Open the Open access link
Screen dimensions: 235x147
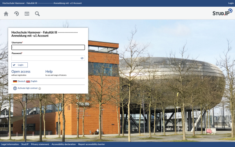(21, 72)
